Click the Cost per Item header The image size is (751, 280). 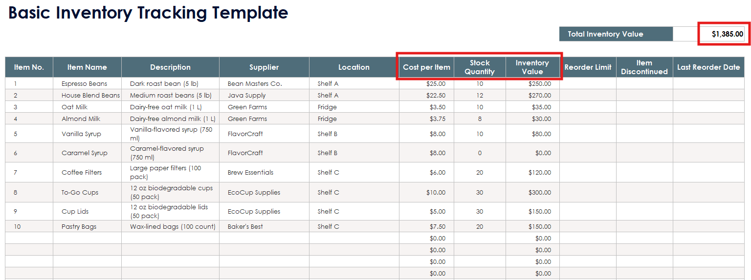[x=426, y=67]
